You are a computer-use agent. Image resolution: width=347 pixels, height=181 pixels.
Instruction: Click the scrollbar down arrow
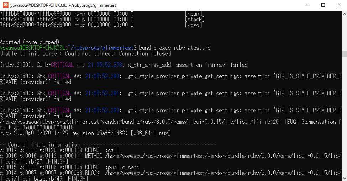(x=345, y=178)
